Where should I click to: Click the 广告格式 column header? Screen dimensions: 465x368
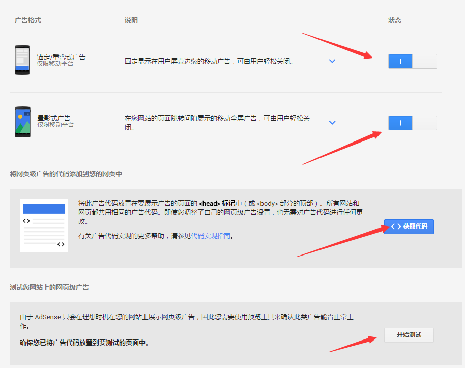pos(28,20)
